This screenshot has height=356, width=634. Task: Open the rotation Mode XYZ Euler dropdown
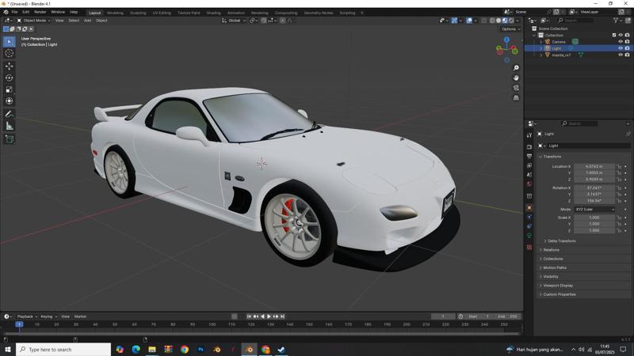[594, 209]
